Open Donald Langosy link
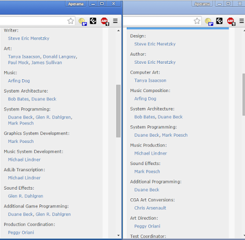Viewport: 245px width, 240px height. [59, 56]
